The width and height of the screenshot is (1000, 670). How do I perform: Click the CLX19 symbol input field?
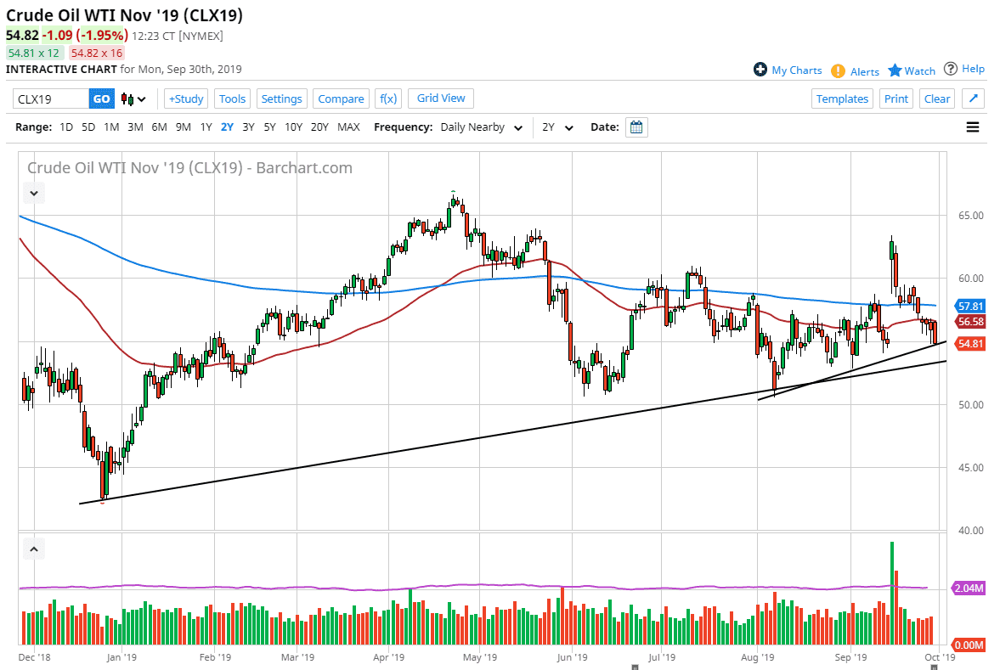coord(47,99)
